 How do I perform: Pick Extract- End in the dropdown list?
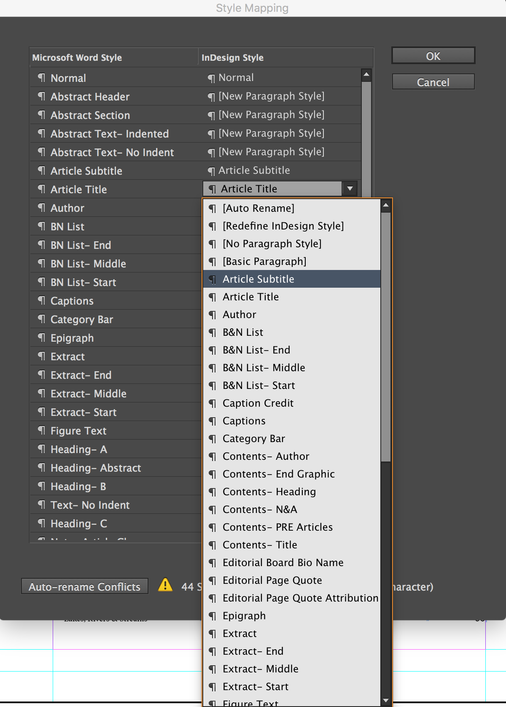(292, 651)
